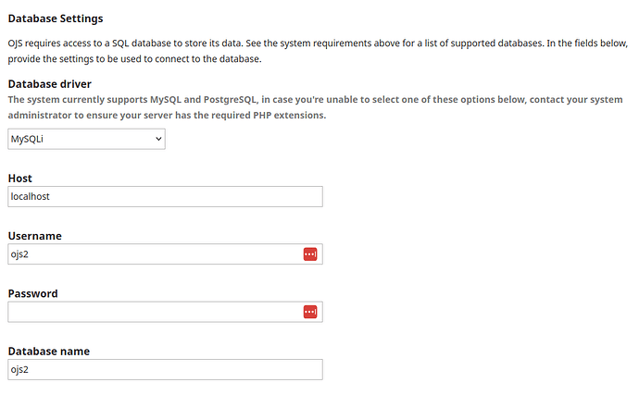
Task: Click 'PHP extensions' in the driver help text
Action: (x=288, y=116)
